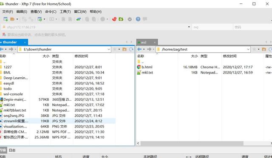Select the streamlit配置 JPG file
The image size is (272, 158).
[x=16, y=121]
